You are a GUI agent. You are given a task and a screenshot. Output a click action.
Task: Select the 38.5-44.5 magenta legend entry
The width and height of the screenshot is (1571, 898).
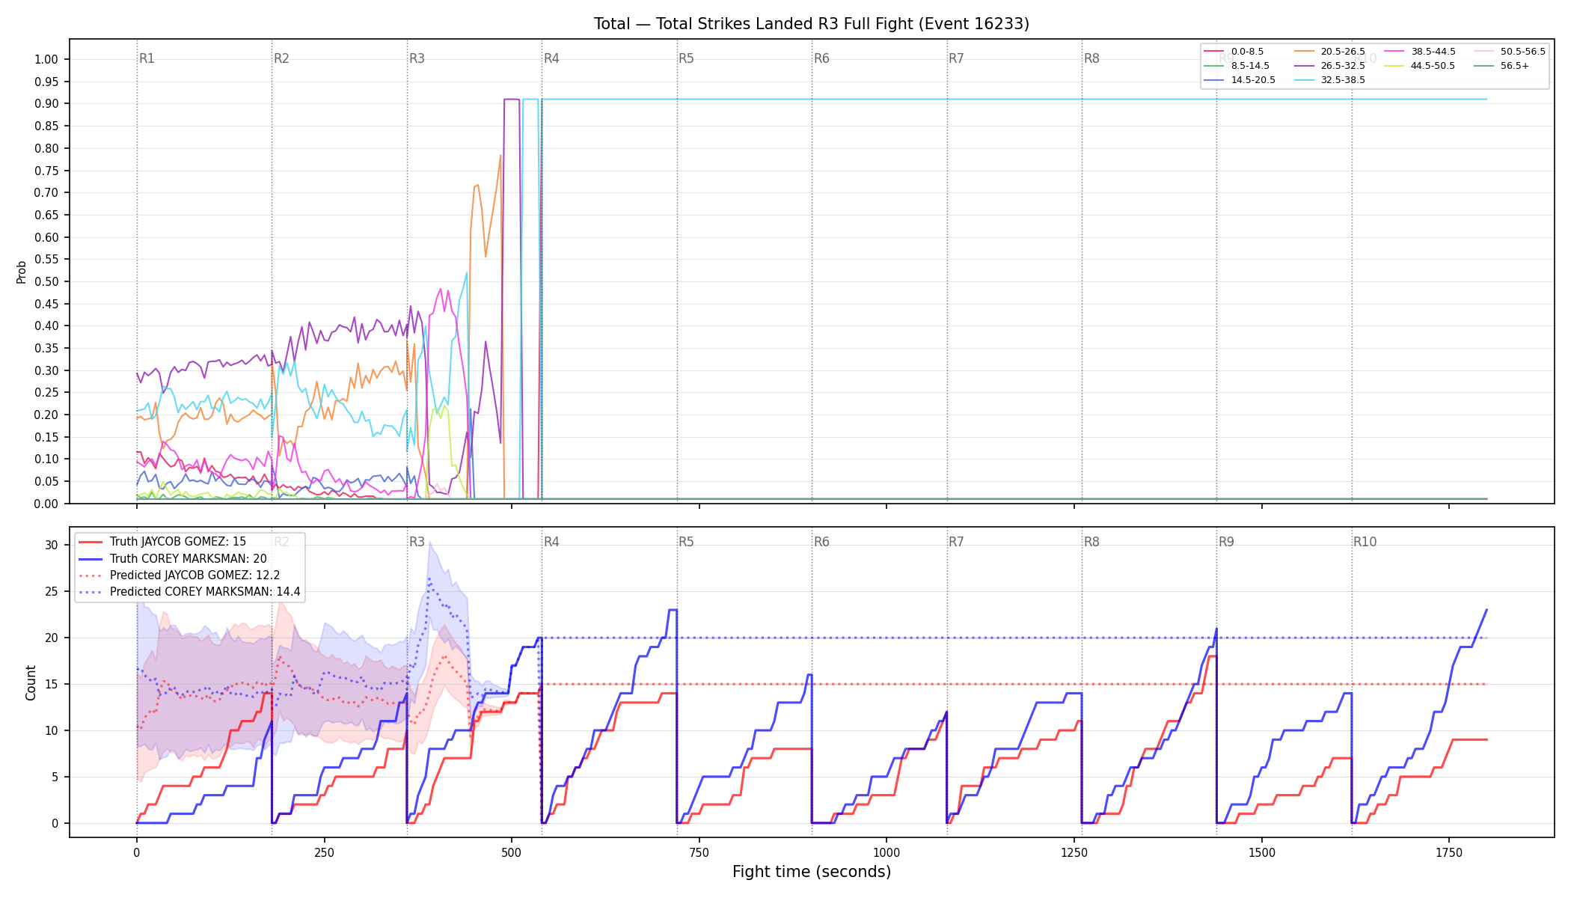[x=1420, y=52]
